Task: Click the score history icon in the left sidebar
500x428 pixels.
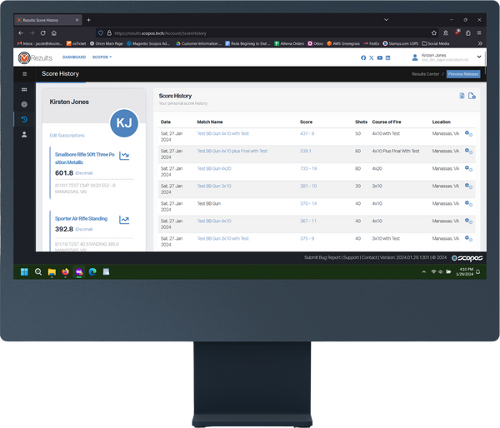Action: (24, 119)
